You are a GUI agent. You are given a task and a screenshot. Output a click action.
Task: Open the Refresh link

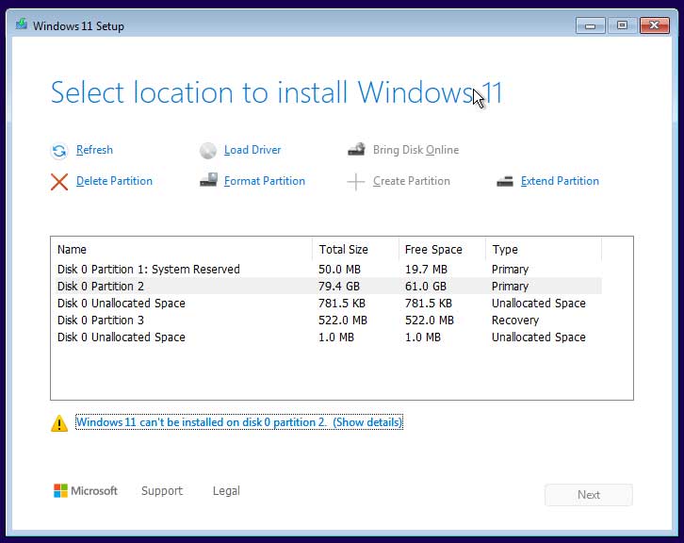tap(94, 150)
